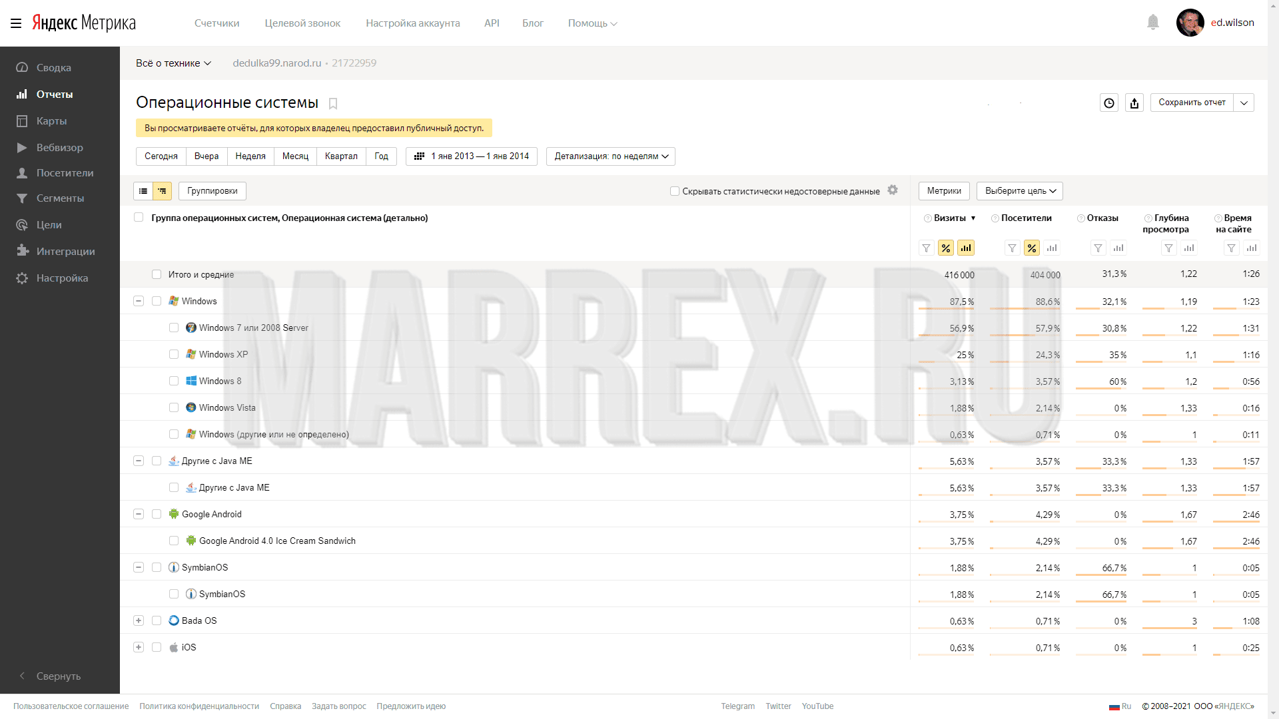Toggle chart display for Посетители
The image size is (1279, 719).
click(x=1052, y=248)
